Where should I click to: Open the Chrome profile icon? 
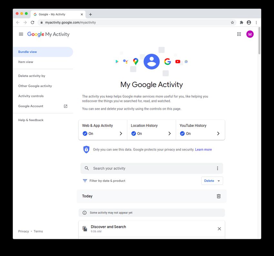click(249, 22)
